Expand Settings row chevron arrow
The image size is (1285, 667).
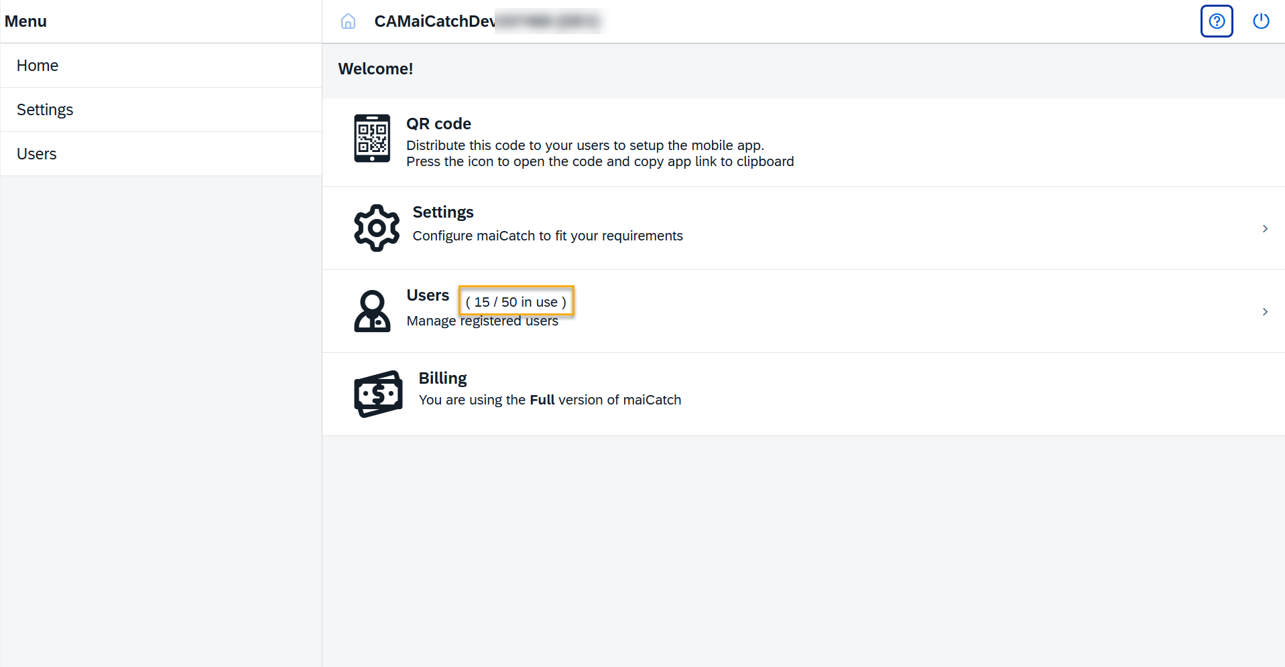coord(1264,229)
